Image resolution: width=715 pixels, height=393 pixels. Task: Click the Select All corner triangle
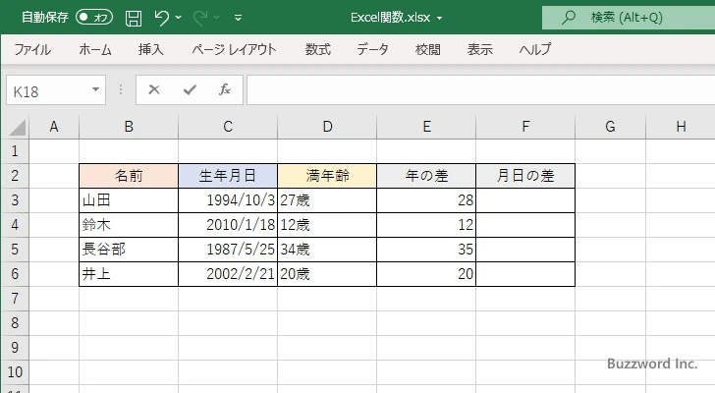[18, 127]
